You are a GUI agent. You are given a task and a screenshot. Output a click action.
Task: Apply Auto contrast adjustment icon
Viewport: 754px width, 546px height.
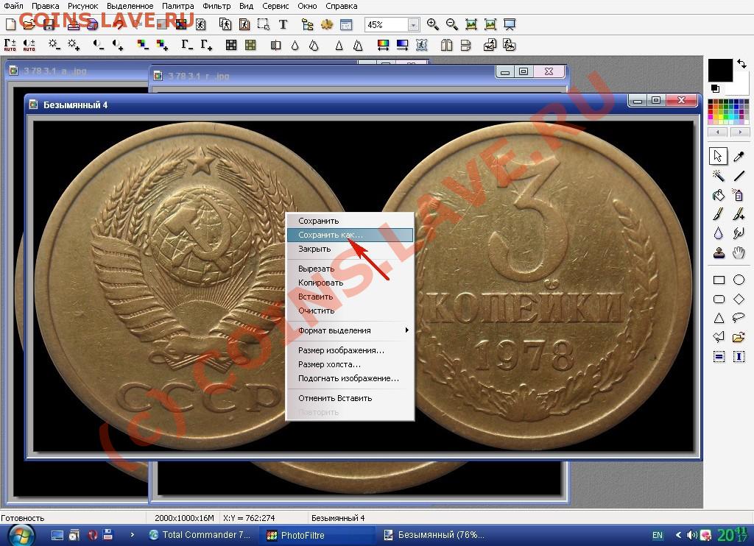(29, 45)
